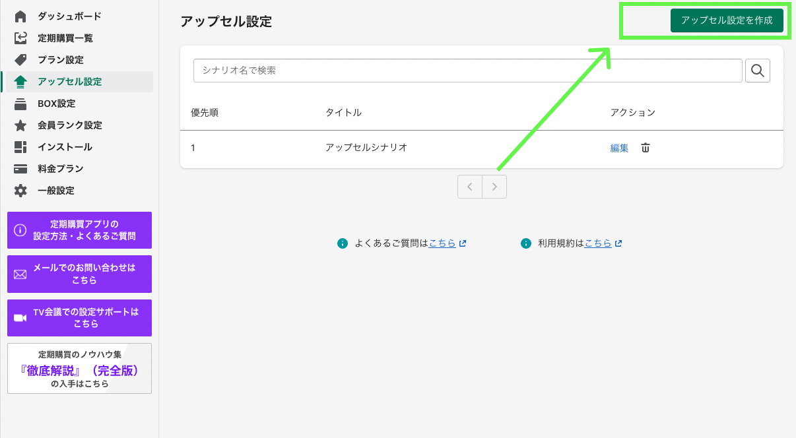This screenshot has height=438, width=796.
Task: Go to the next page of results
Action: [494, 187]
